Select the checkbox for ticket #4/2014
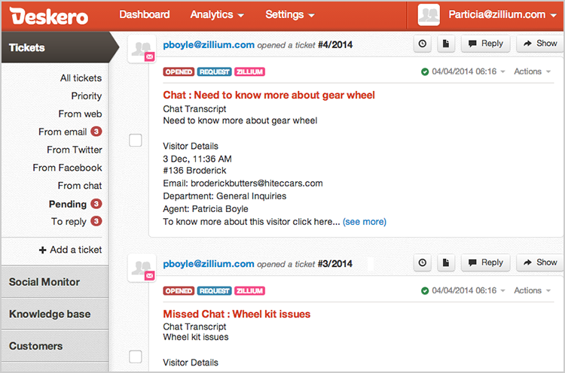565x373 pixels. tap(136, 141)
